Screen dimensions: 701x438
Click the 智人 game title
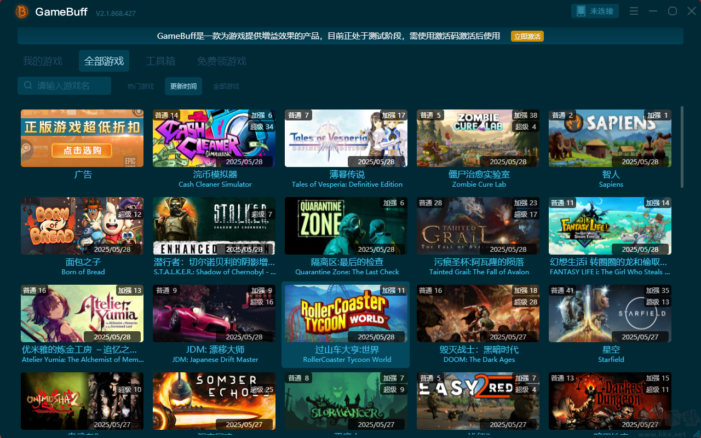[x=611, y=175]
